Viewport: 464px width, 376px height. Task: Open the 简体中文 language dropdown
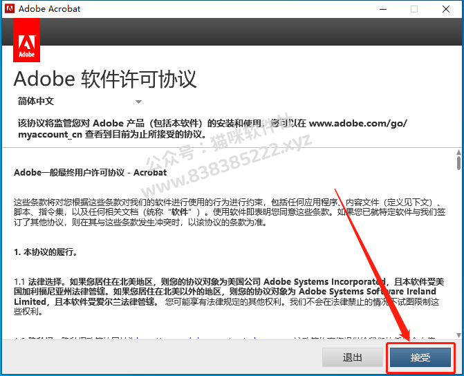pyautogui.click(x=80, y=102)
